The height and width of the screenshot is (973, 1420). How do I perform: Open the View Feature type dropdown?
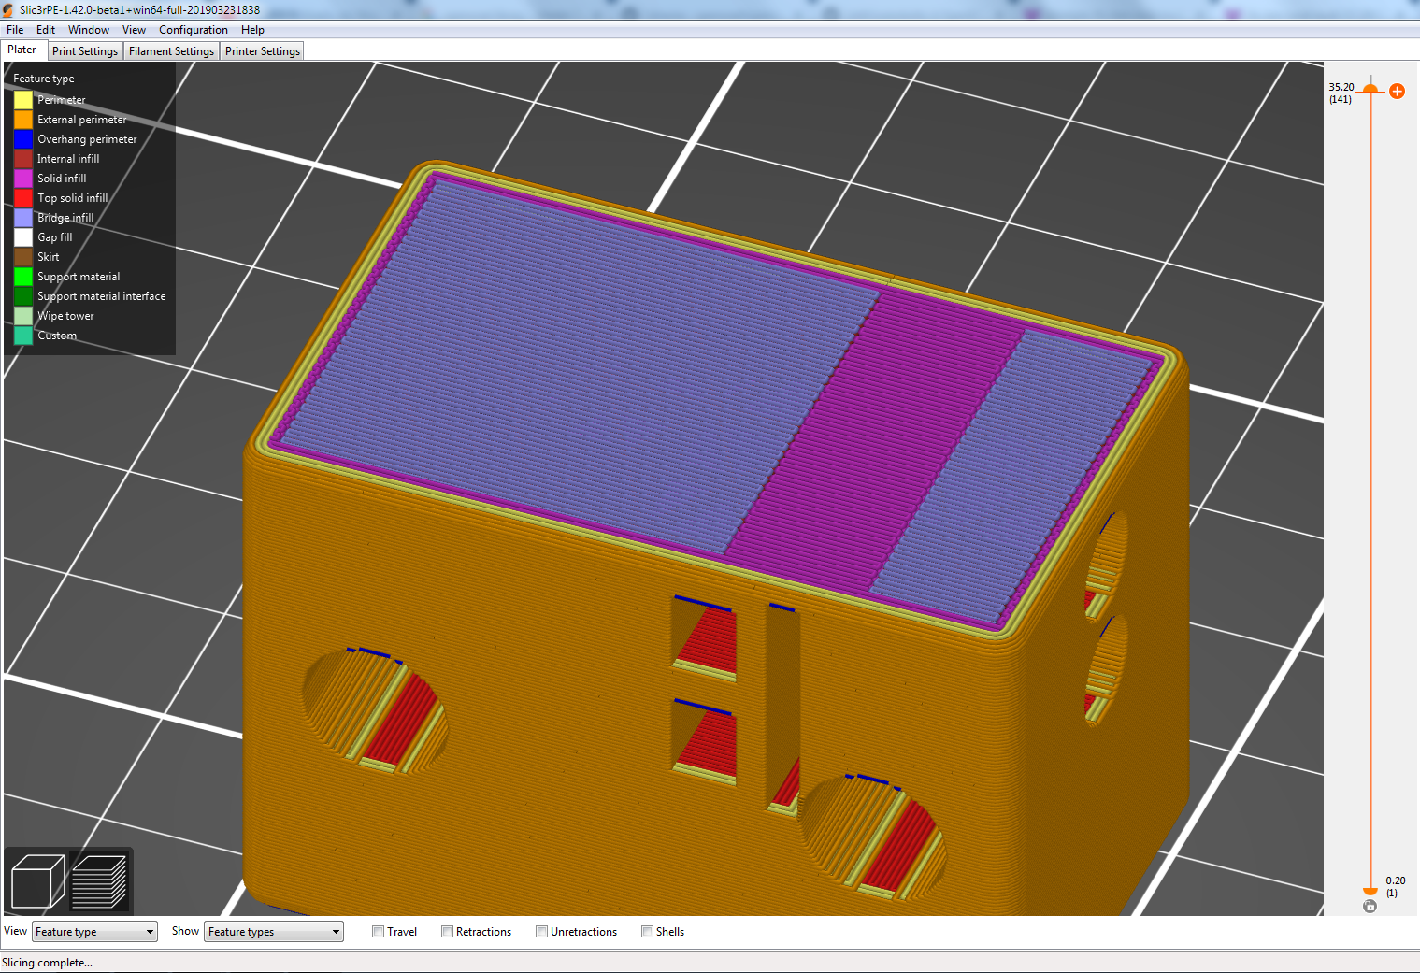[x=93, y=931]
